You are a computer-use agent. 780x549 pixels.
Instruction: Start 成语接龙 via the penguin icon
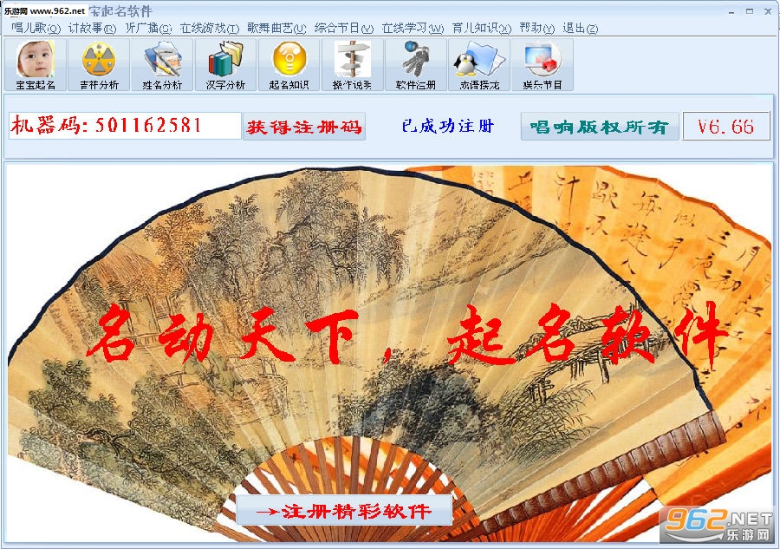click(x=479, y=65)
